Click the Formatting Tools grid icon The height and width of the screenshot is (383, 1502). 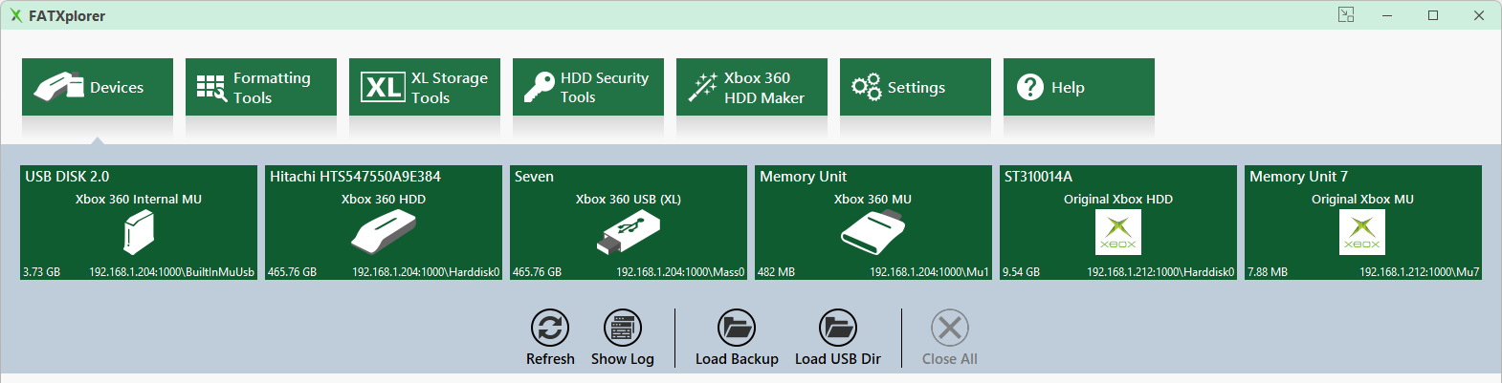(x=211, y=88)
